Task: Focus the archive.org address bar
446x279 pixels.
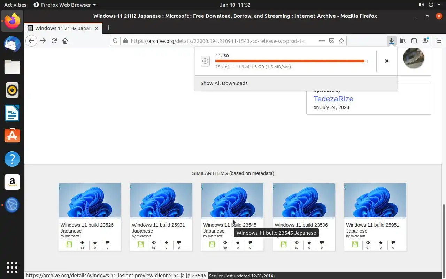Action: [218, 41]
